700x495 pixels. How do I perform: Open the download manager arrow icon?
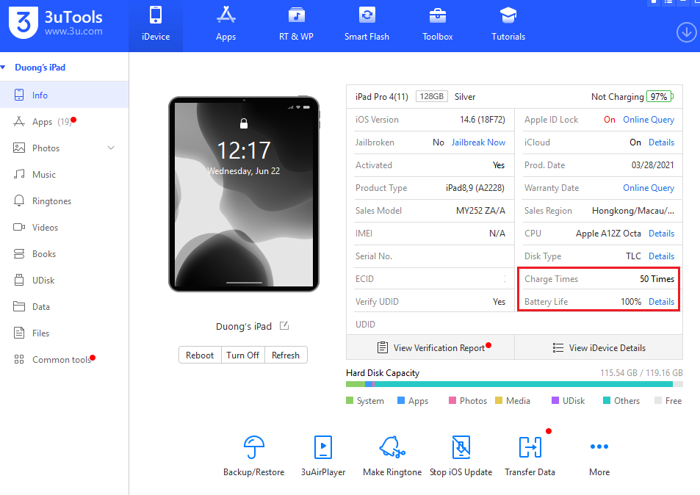tap(686, 33)
